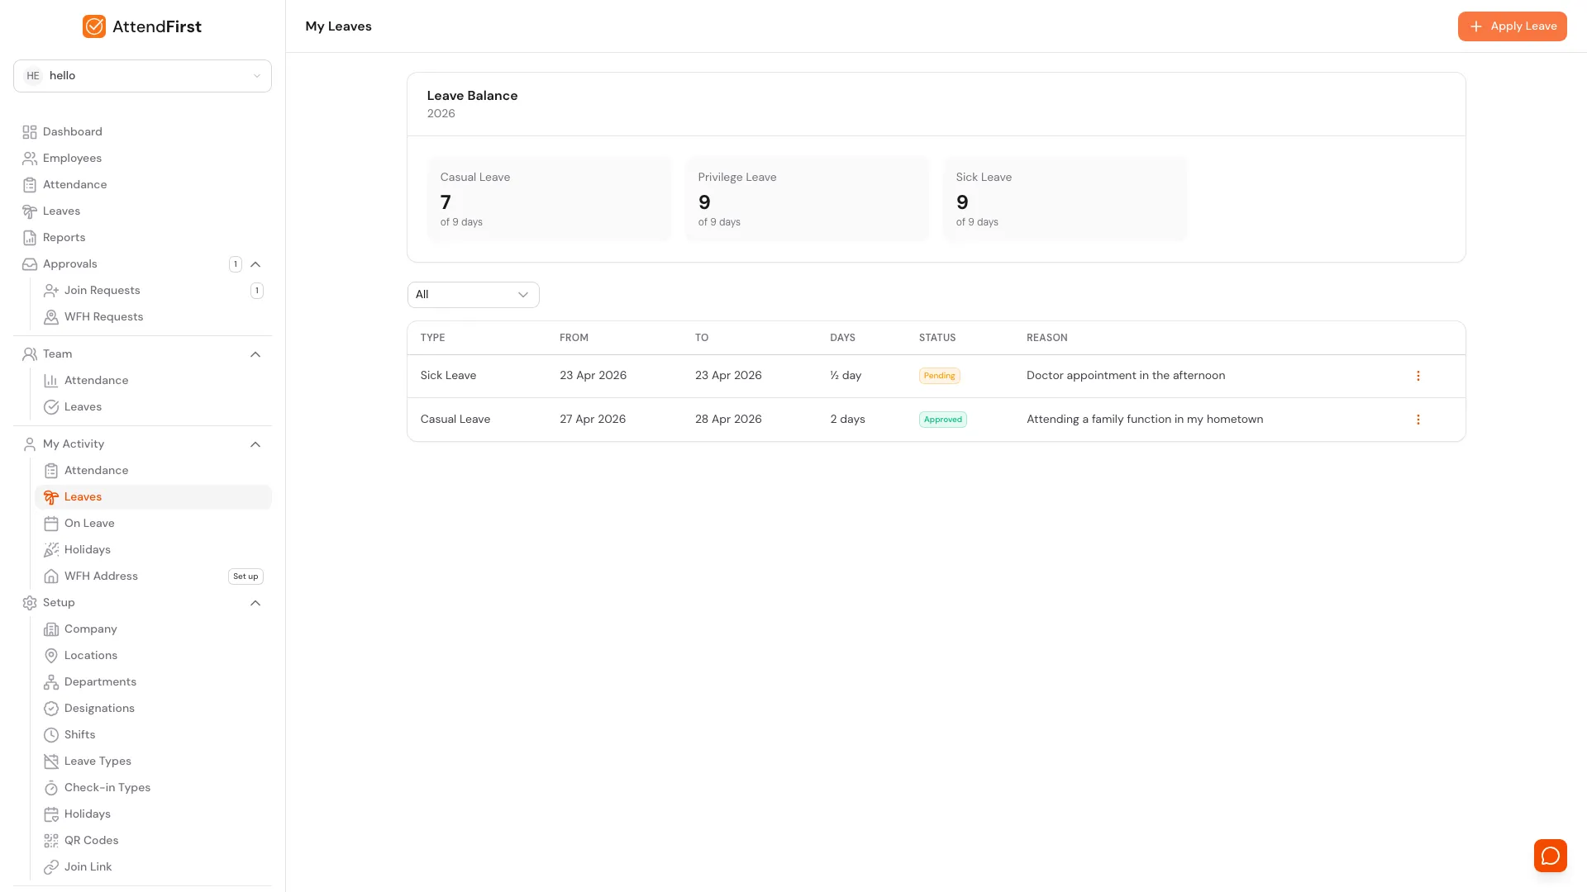Open My Activity Attendance item
Screen dimensions: 1587x892
pos(153,471)
